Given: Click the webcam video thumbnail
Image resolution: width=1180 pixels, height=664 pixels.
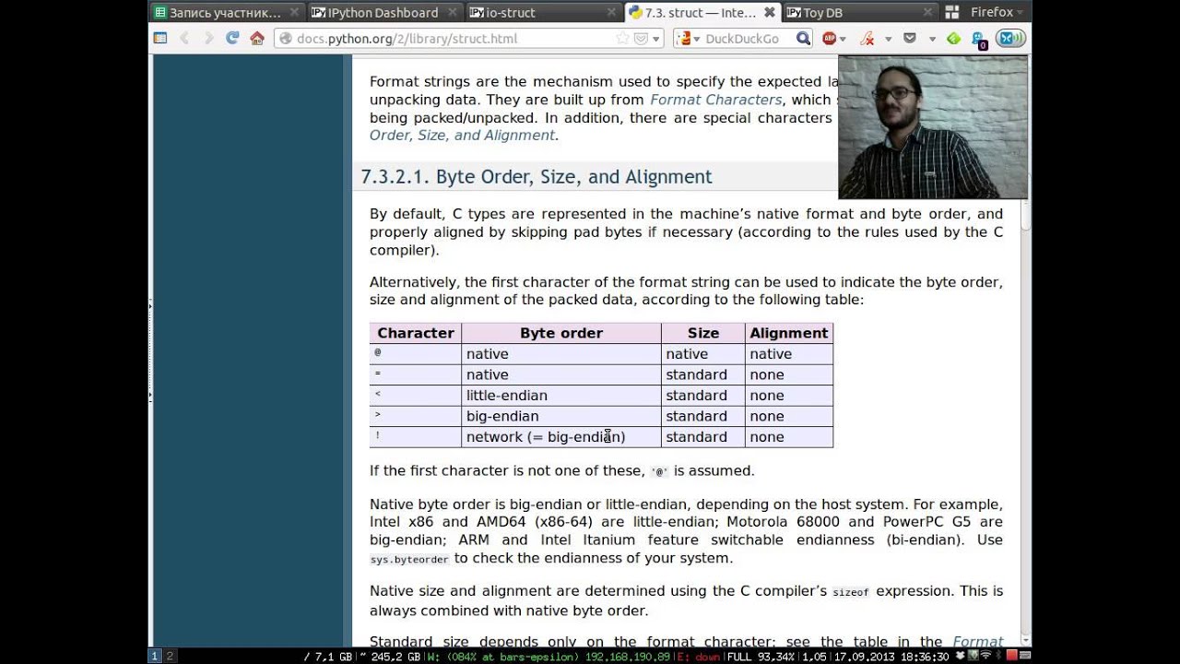Looking at the screenshot, I should point(933,127).
